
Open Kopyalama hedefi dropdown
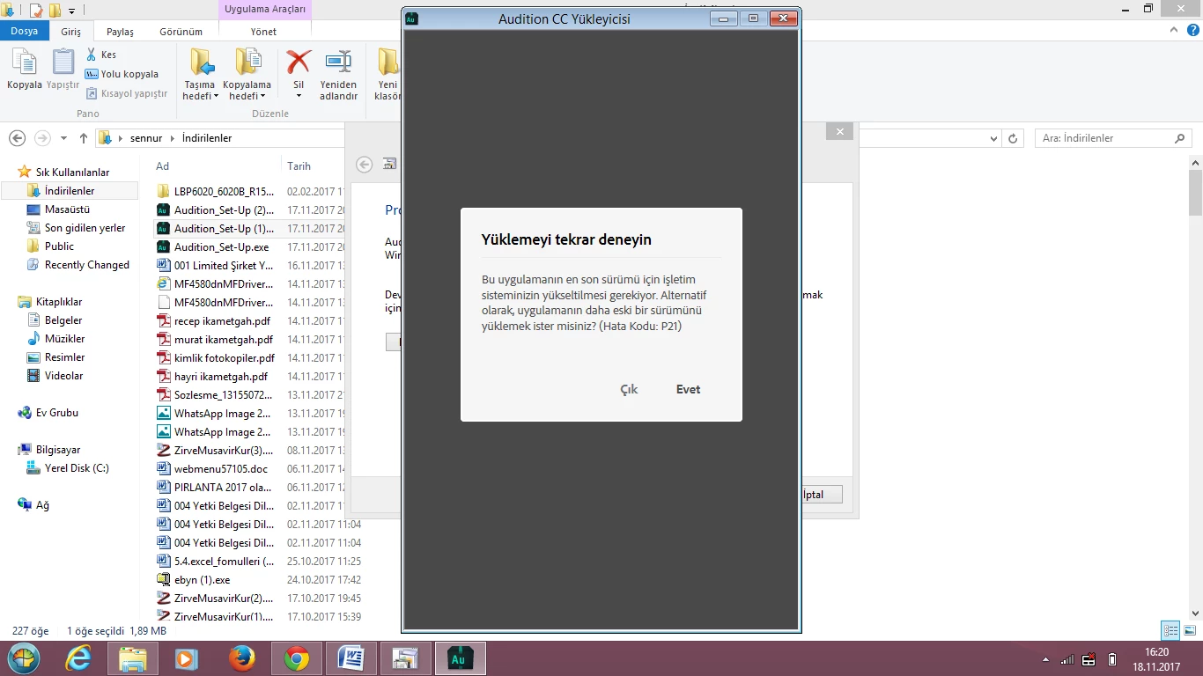click(x=247, y=75)
